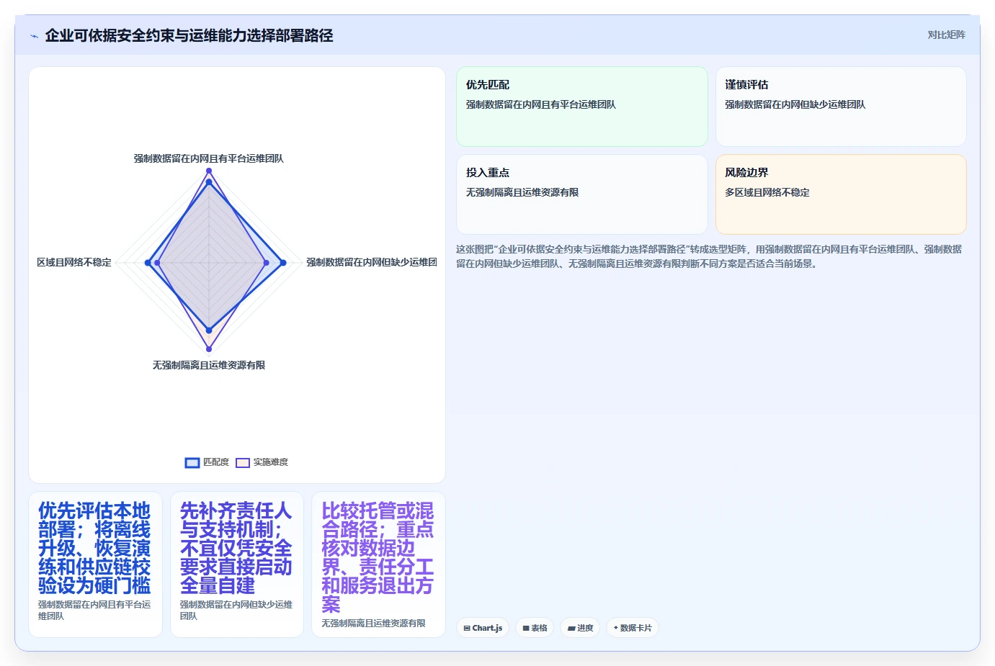Click the page title 企业可依据安全约束与运维能力选择部署路径
995x666 pixels.
pos(189,35)
